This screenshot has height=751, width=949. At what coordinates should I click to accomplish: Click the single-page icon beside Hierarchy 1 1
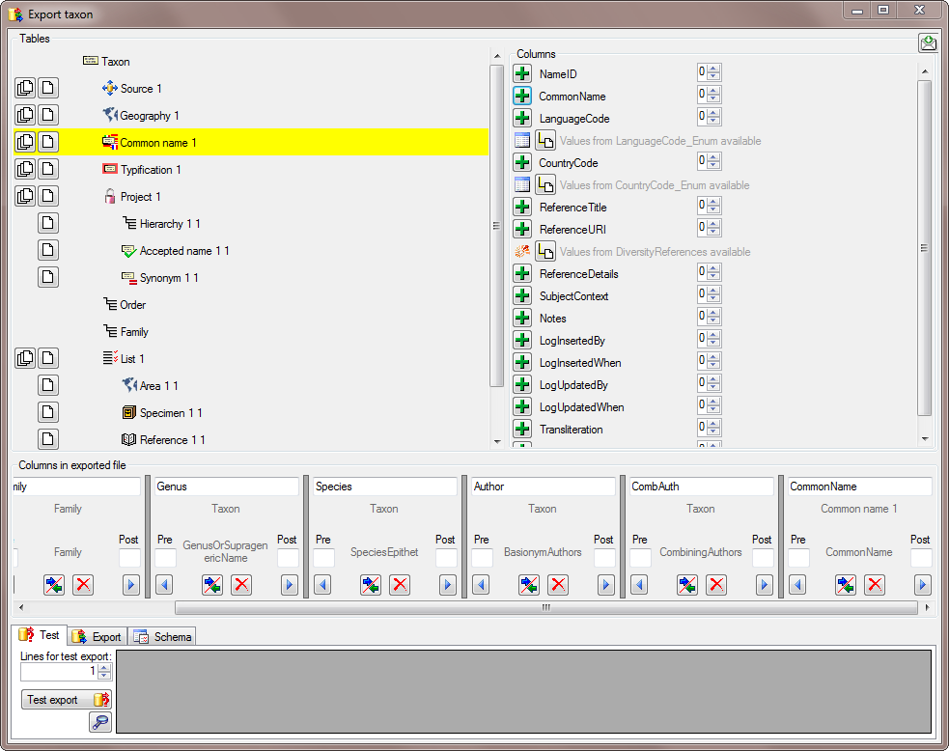click(x=47, y=223)
